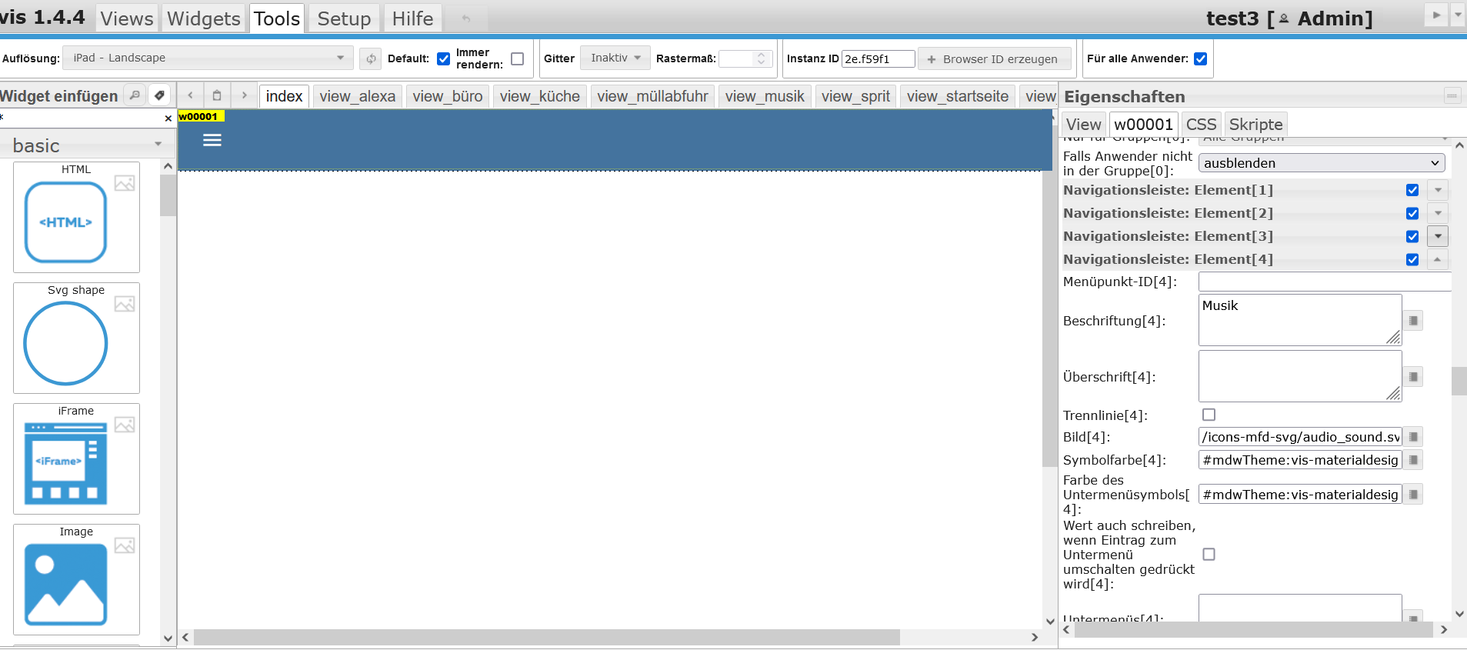
Task: Click the clipboard icon beside the view tabs
Action: [217, 95]
